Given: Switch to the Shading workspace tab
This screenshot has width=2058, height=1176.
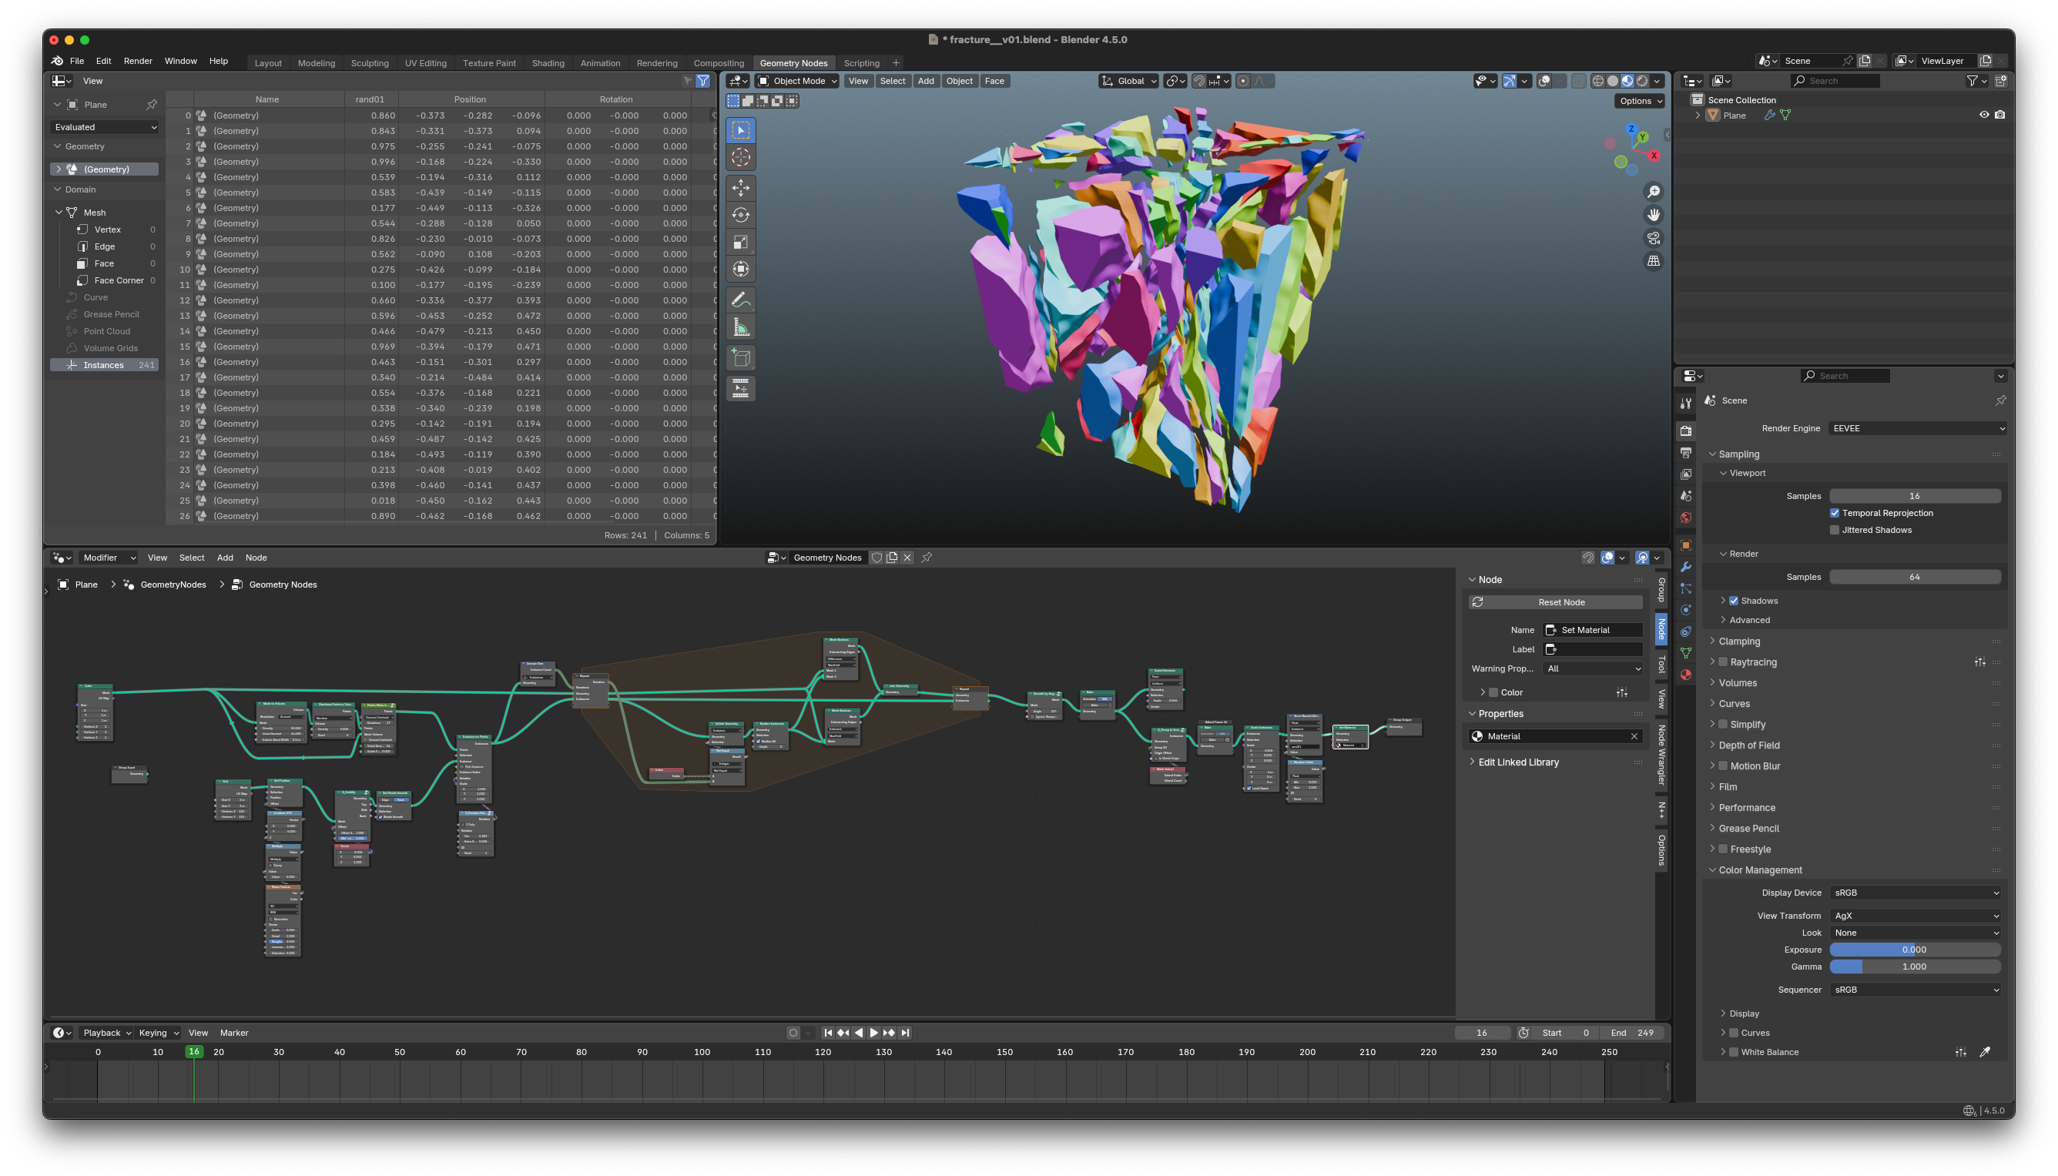Looking at the screenshot, I should point(548,63).
